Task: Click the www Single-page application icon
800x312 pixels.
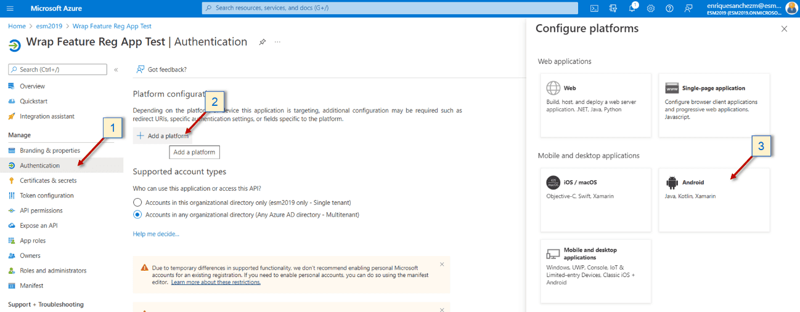Action: click(671, 88)
